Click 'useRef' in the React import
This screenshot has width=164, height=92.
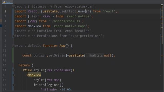(x=84, y=11)
